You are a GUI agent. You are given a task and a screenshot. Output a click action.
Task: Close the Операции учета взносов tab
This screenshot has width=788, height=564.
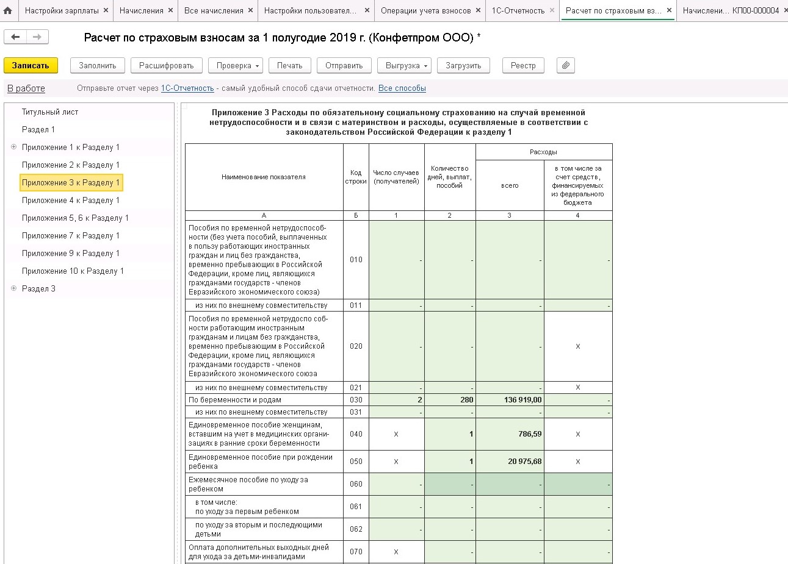[x=479, y=10]
